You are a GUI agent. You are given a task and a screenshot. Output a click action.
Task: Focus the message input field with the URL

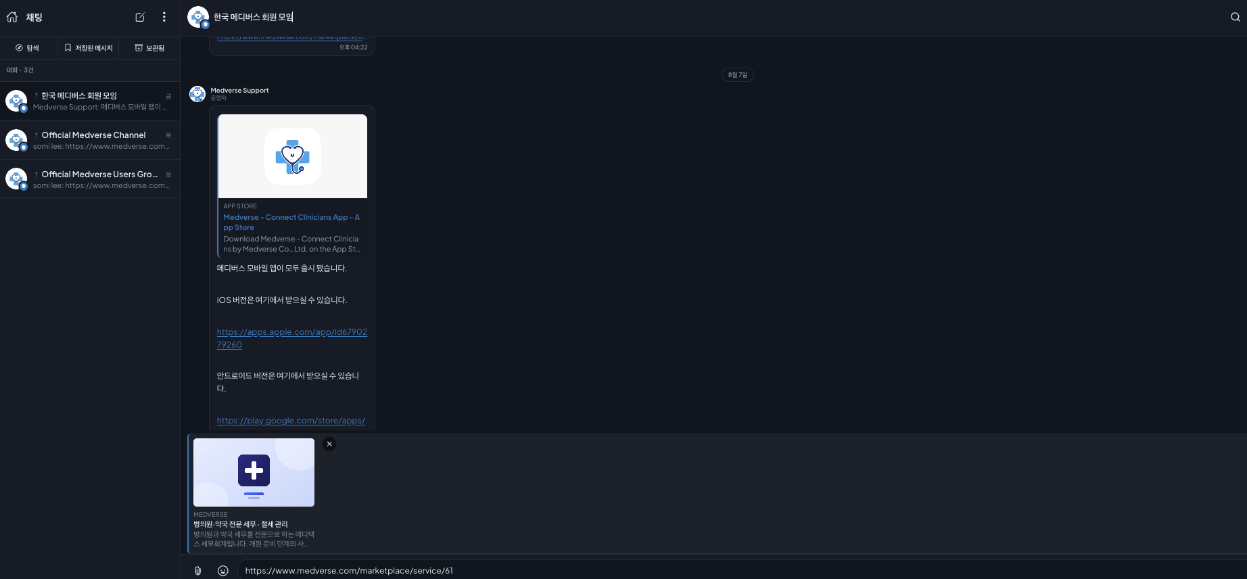pos(742,571)
